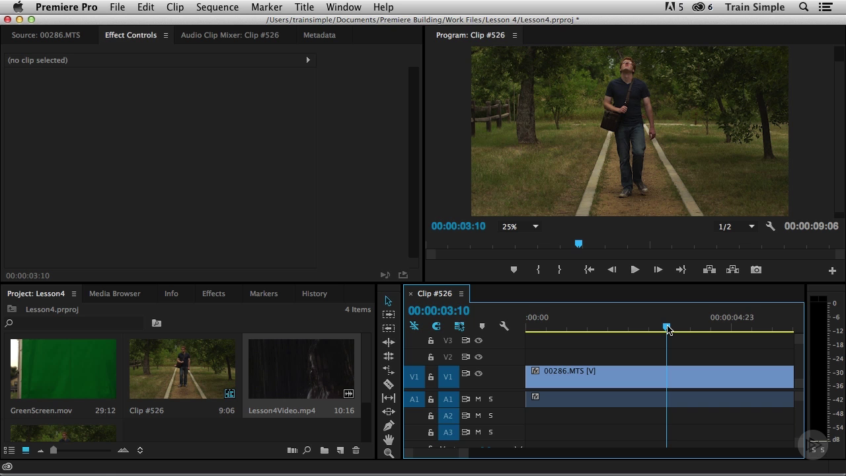Play the sequence in Program monitor
846x476 pixels.
tap(634, 270)
